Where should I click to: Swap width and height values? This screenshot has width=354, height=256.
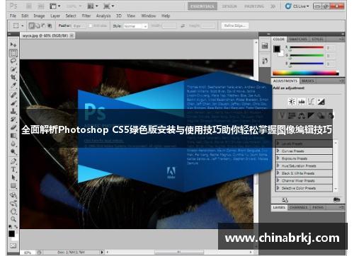pyautogui.click(x=183, y=25)
